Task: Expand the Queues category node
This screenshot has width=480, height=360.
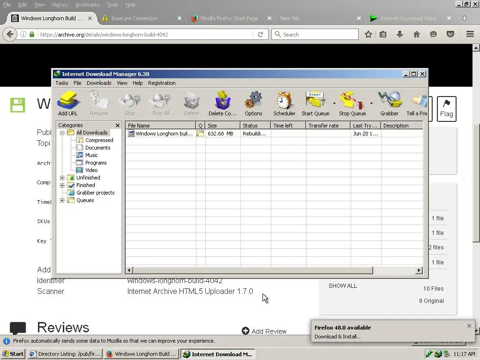Action: pyautogui.click(x=62, y=200)
